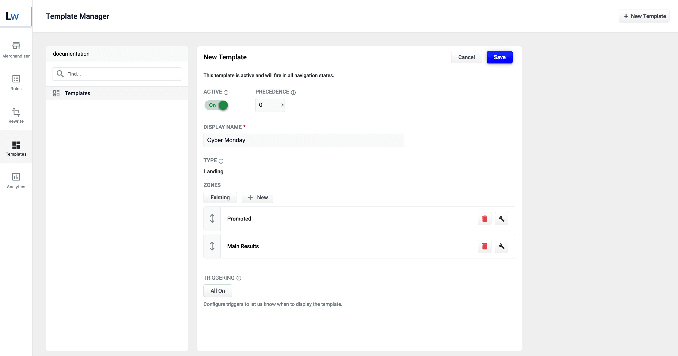The width and height of the screenshot is (678, 356).
Task: Show info tooltip for TRIGGERING
Action: pos(239,278)
